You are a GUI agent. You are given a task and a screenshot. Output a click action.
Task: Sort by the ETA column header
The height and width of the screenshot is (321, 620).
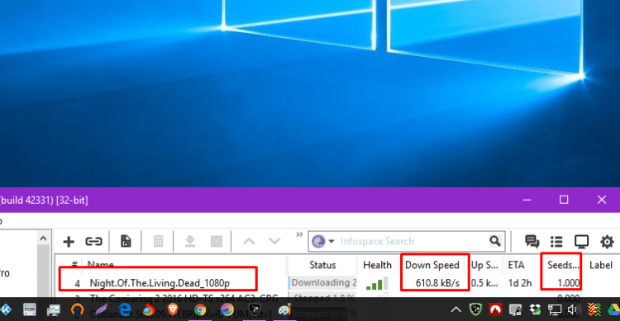[x=516, y=265]
